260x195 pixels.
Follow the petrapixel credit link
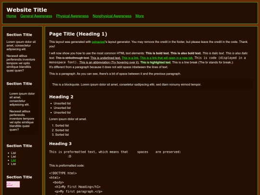[98, 42]
